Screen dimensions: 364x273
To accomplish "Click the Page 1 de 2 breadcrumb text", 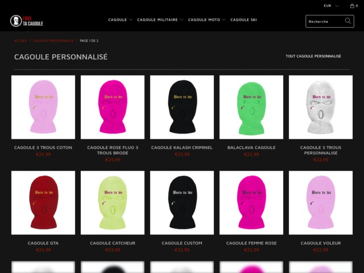I will [x=89, y=40].
